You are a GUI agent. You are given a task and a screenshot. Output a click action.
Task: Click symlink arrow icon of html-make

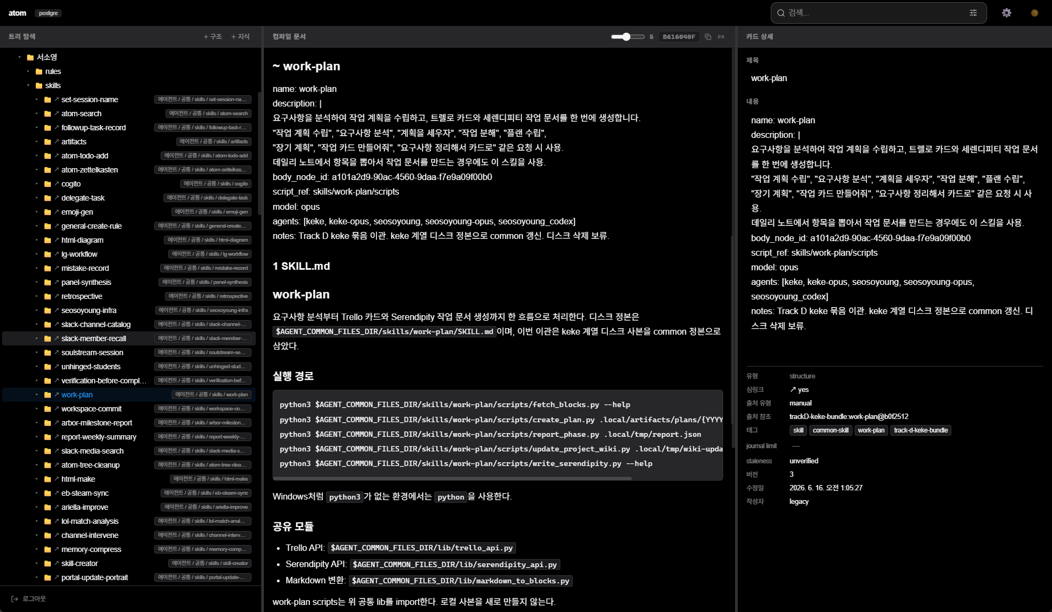[x=56, y=479]
